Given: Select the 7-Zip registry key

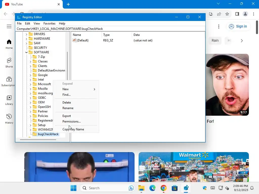Looking at the screenshot, I should 41,57.
